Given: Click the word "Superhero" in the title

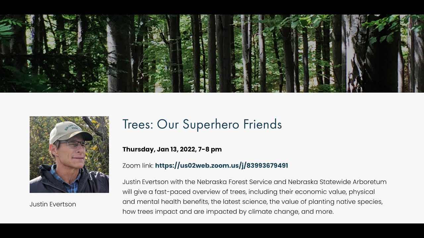Looking at the screenshot, I should click(x=211, y=124).
